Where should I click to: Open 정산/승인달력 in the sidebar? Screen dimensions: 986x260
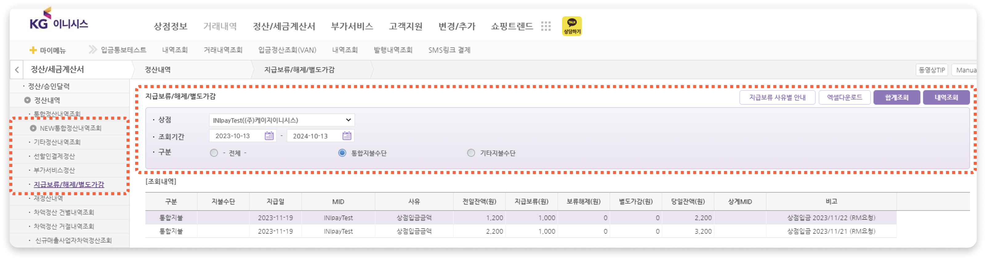click(x=49, y=86)
